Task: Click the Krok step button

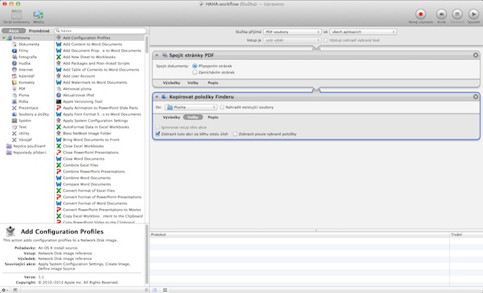Action: (441, 14)
